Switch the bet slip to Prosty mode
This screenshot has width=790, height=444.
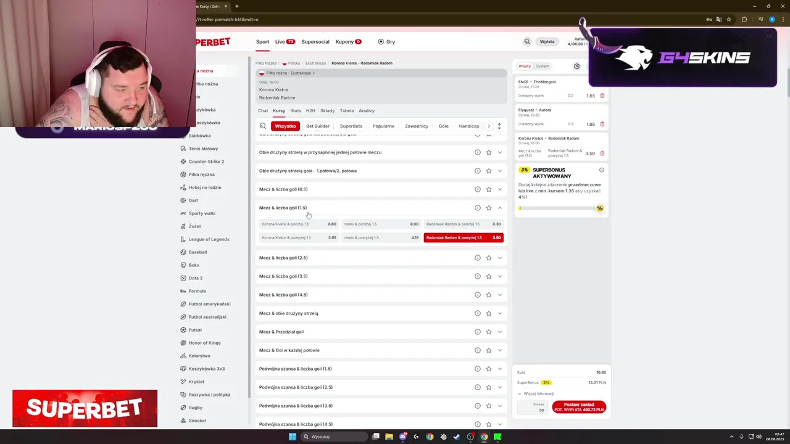click(x=525, y=66)
